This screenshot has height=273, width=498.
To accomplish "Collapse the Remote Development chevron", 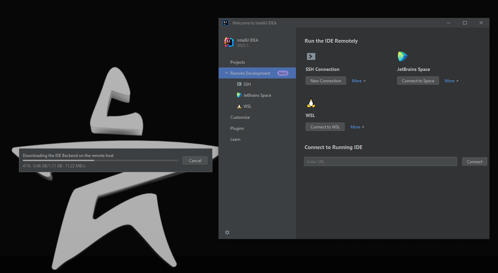I will click(227, 73).
